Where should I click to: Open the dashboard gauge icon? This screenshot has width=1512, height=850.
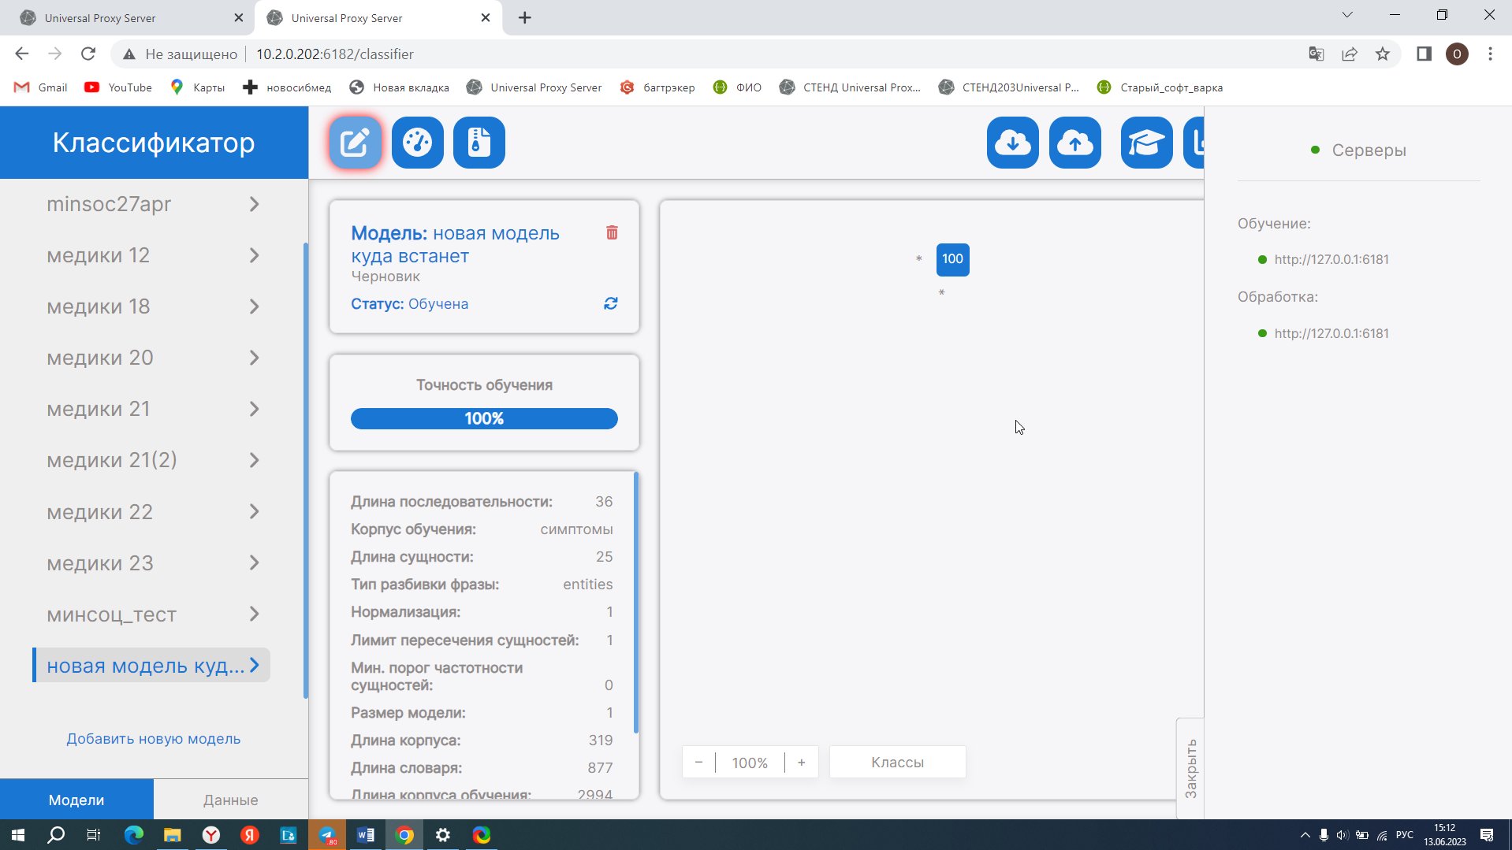point(417,143)
